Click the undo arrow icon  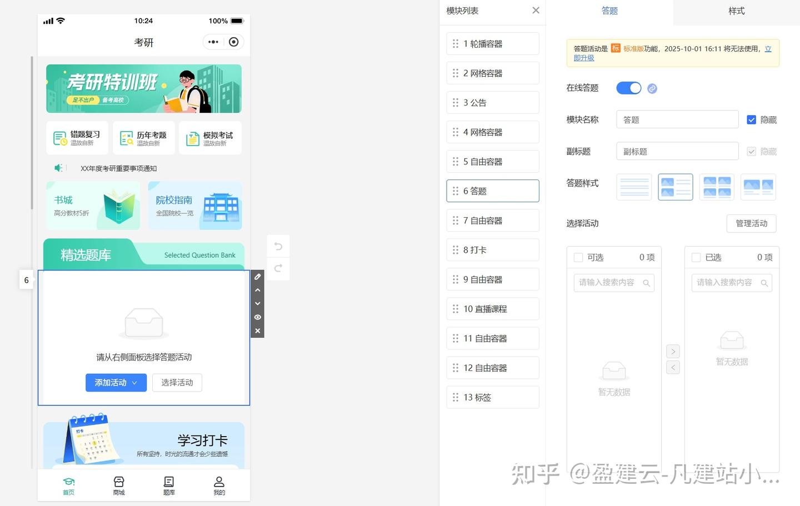click(x=278, y=247)
